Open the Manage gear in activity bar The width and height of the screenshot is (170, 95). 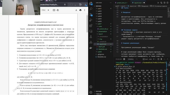(91, 92)
